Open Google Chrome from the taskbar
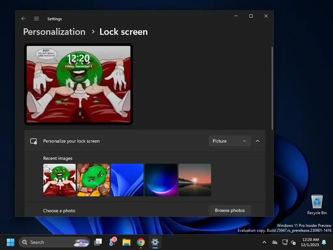This screenshot has width=333, height=250. 141,242
